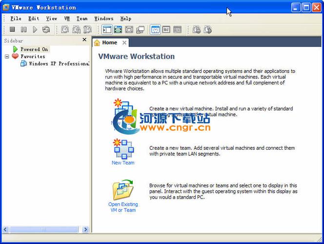Maximize the VMware Workstation window
Screen dimensions: 324x244
306,8
